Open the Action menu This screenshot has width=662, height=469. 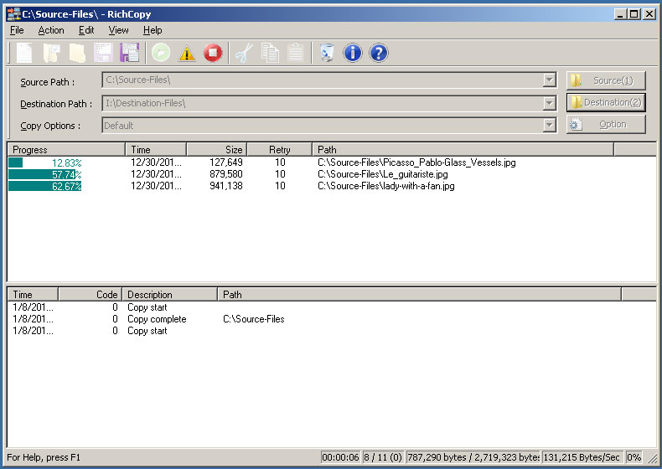click(x=51, y=30)
